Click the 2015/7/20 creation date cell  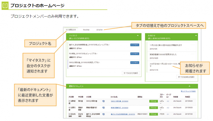click(x=189, y=114)
